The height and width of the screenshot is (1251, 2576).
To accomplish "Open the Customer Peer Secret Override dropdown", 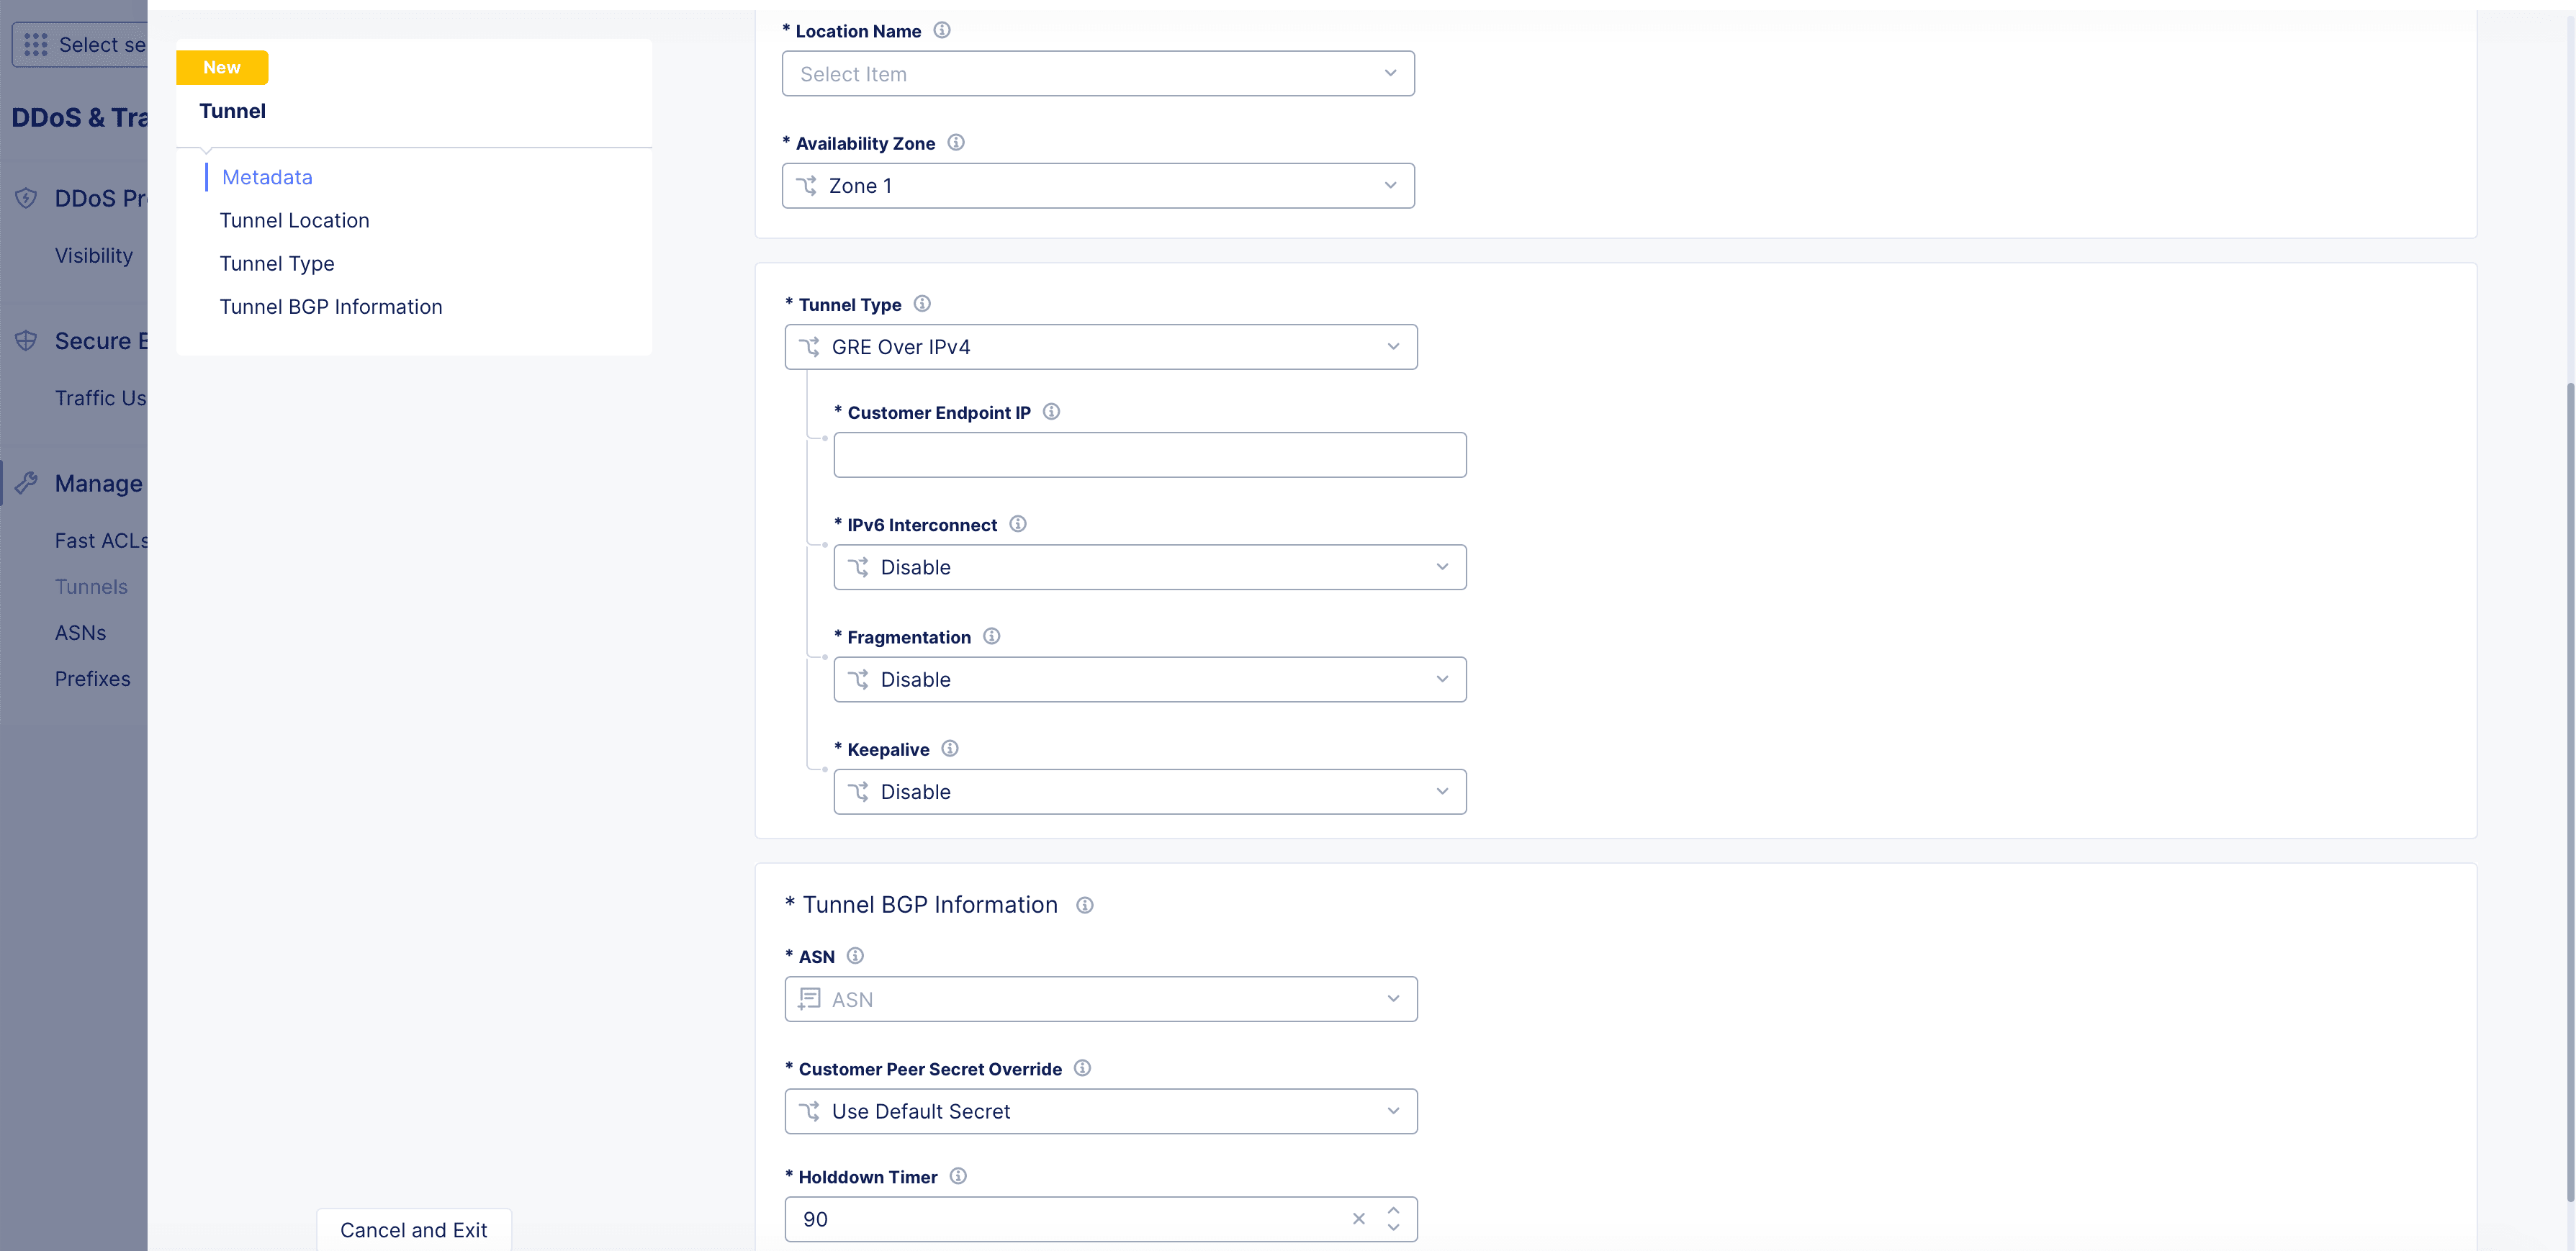I will click(1100, 1110).
